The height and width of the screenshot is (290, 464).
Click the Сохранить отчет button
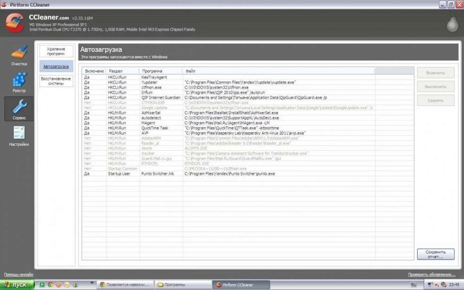click(x=436, y=254)
